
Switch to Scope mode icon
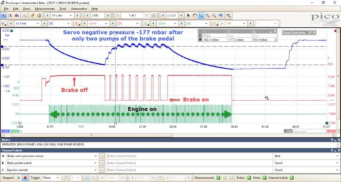4,15
